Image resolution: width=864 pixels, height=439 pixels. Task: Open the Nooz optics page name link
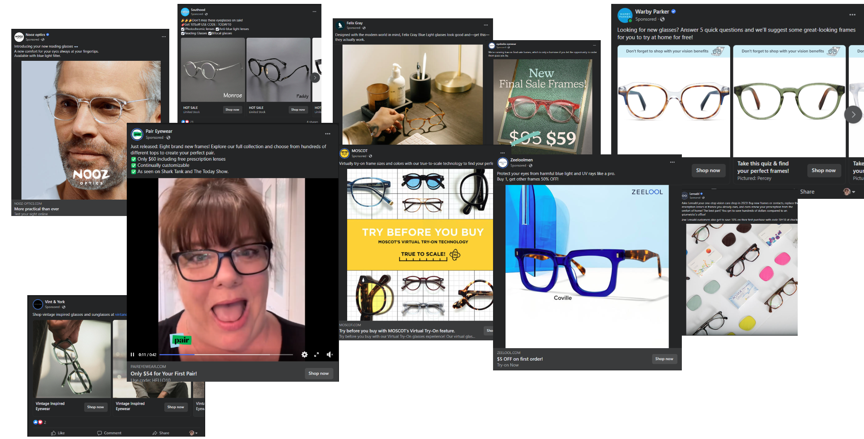35,35
